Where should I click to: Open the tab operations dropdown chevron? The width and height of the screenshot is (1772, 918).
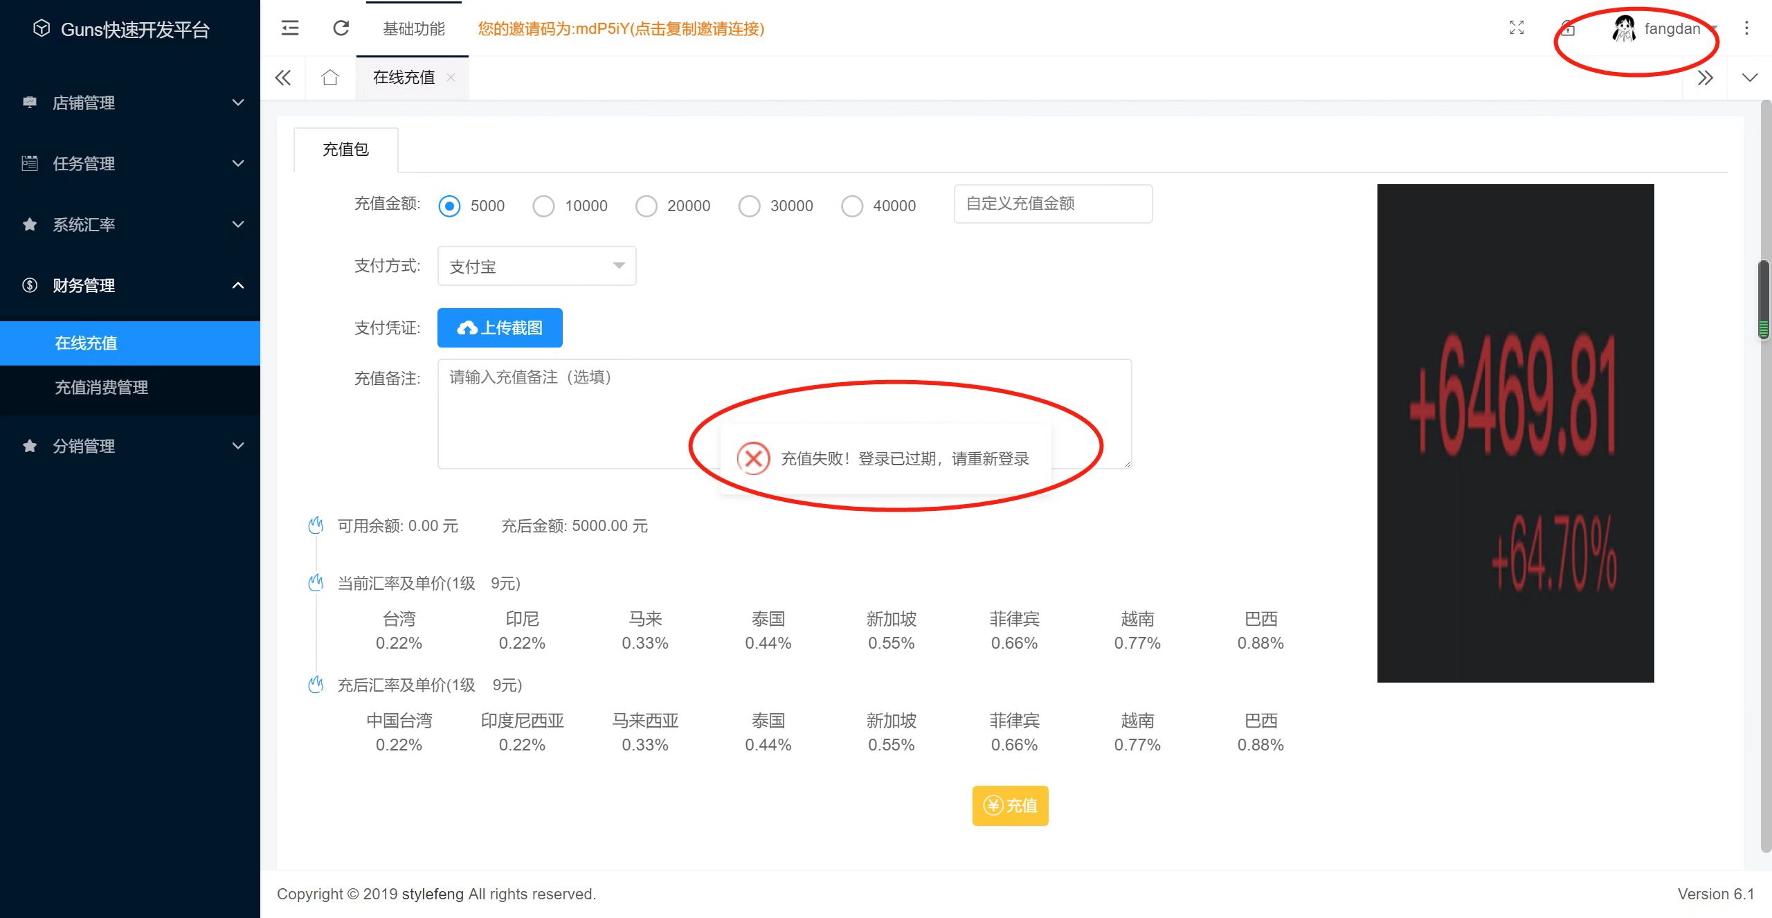coord(1750,78)
